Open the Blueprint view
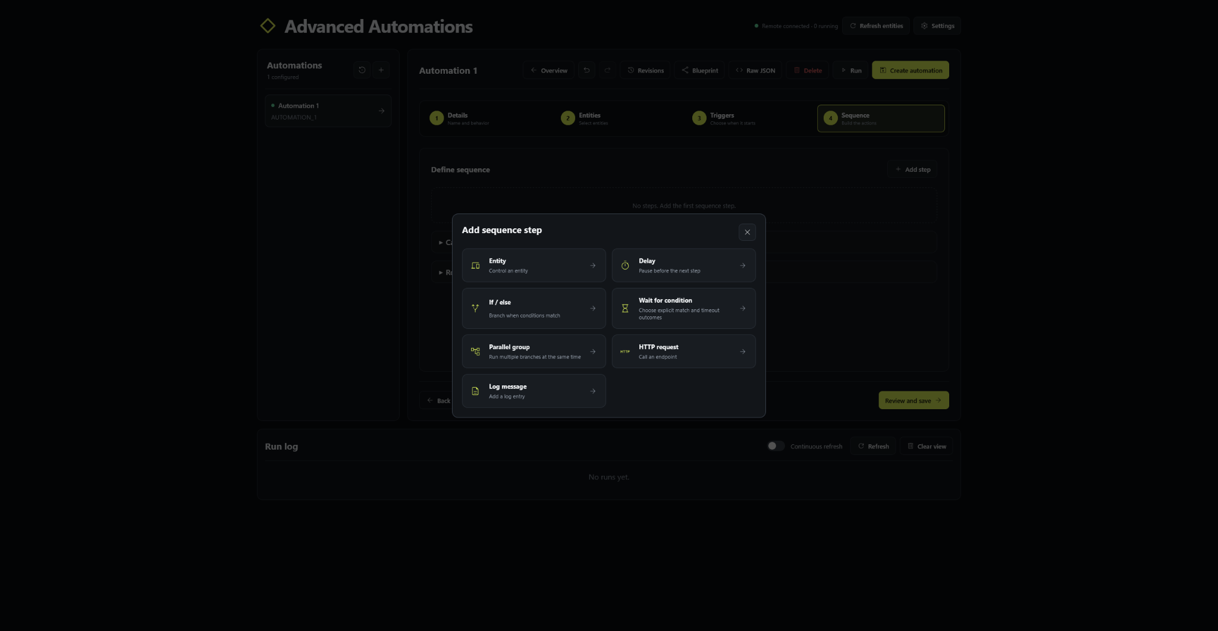The image size is (1218, 631). [699, 70]
